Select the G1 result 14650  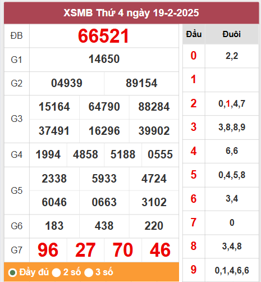[104, 59]
